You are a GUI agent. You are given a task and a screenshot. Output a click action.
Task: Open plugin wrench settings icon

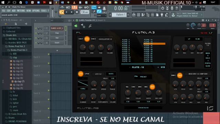coord(90,26)
